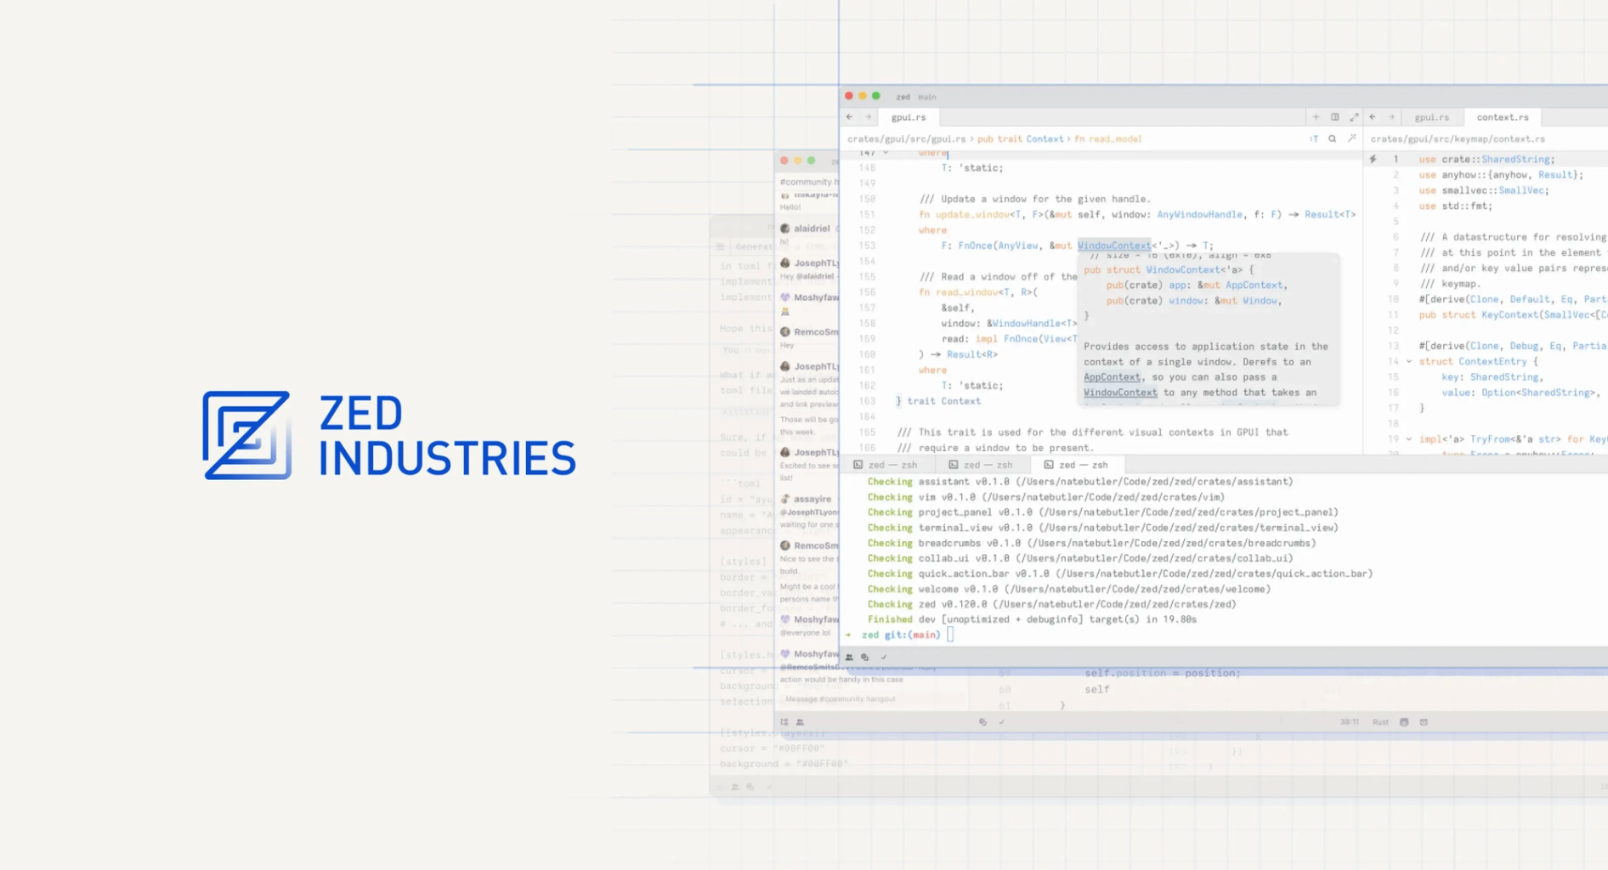The image size is (1608, 870).
Task: Collapse the fold at line 147
Action: pyautogui.click(x=886, y=153)
